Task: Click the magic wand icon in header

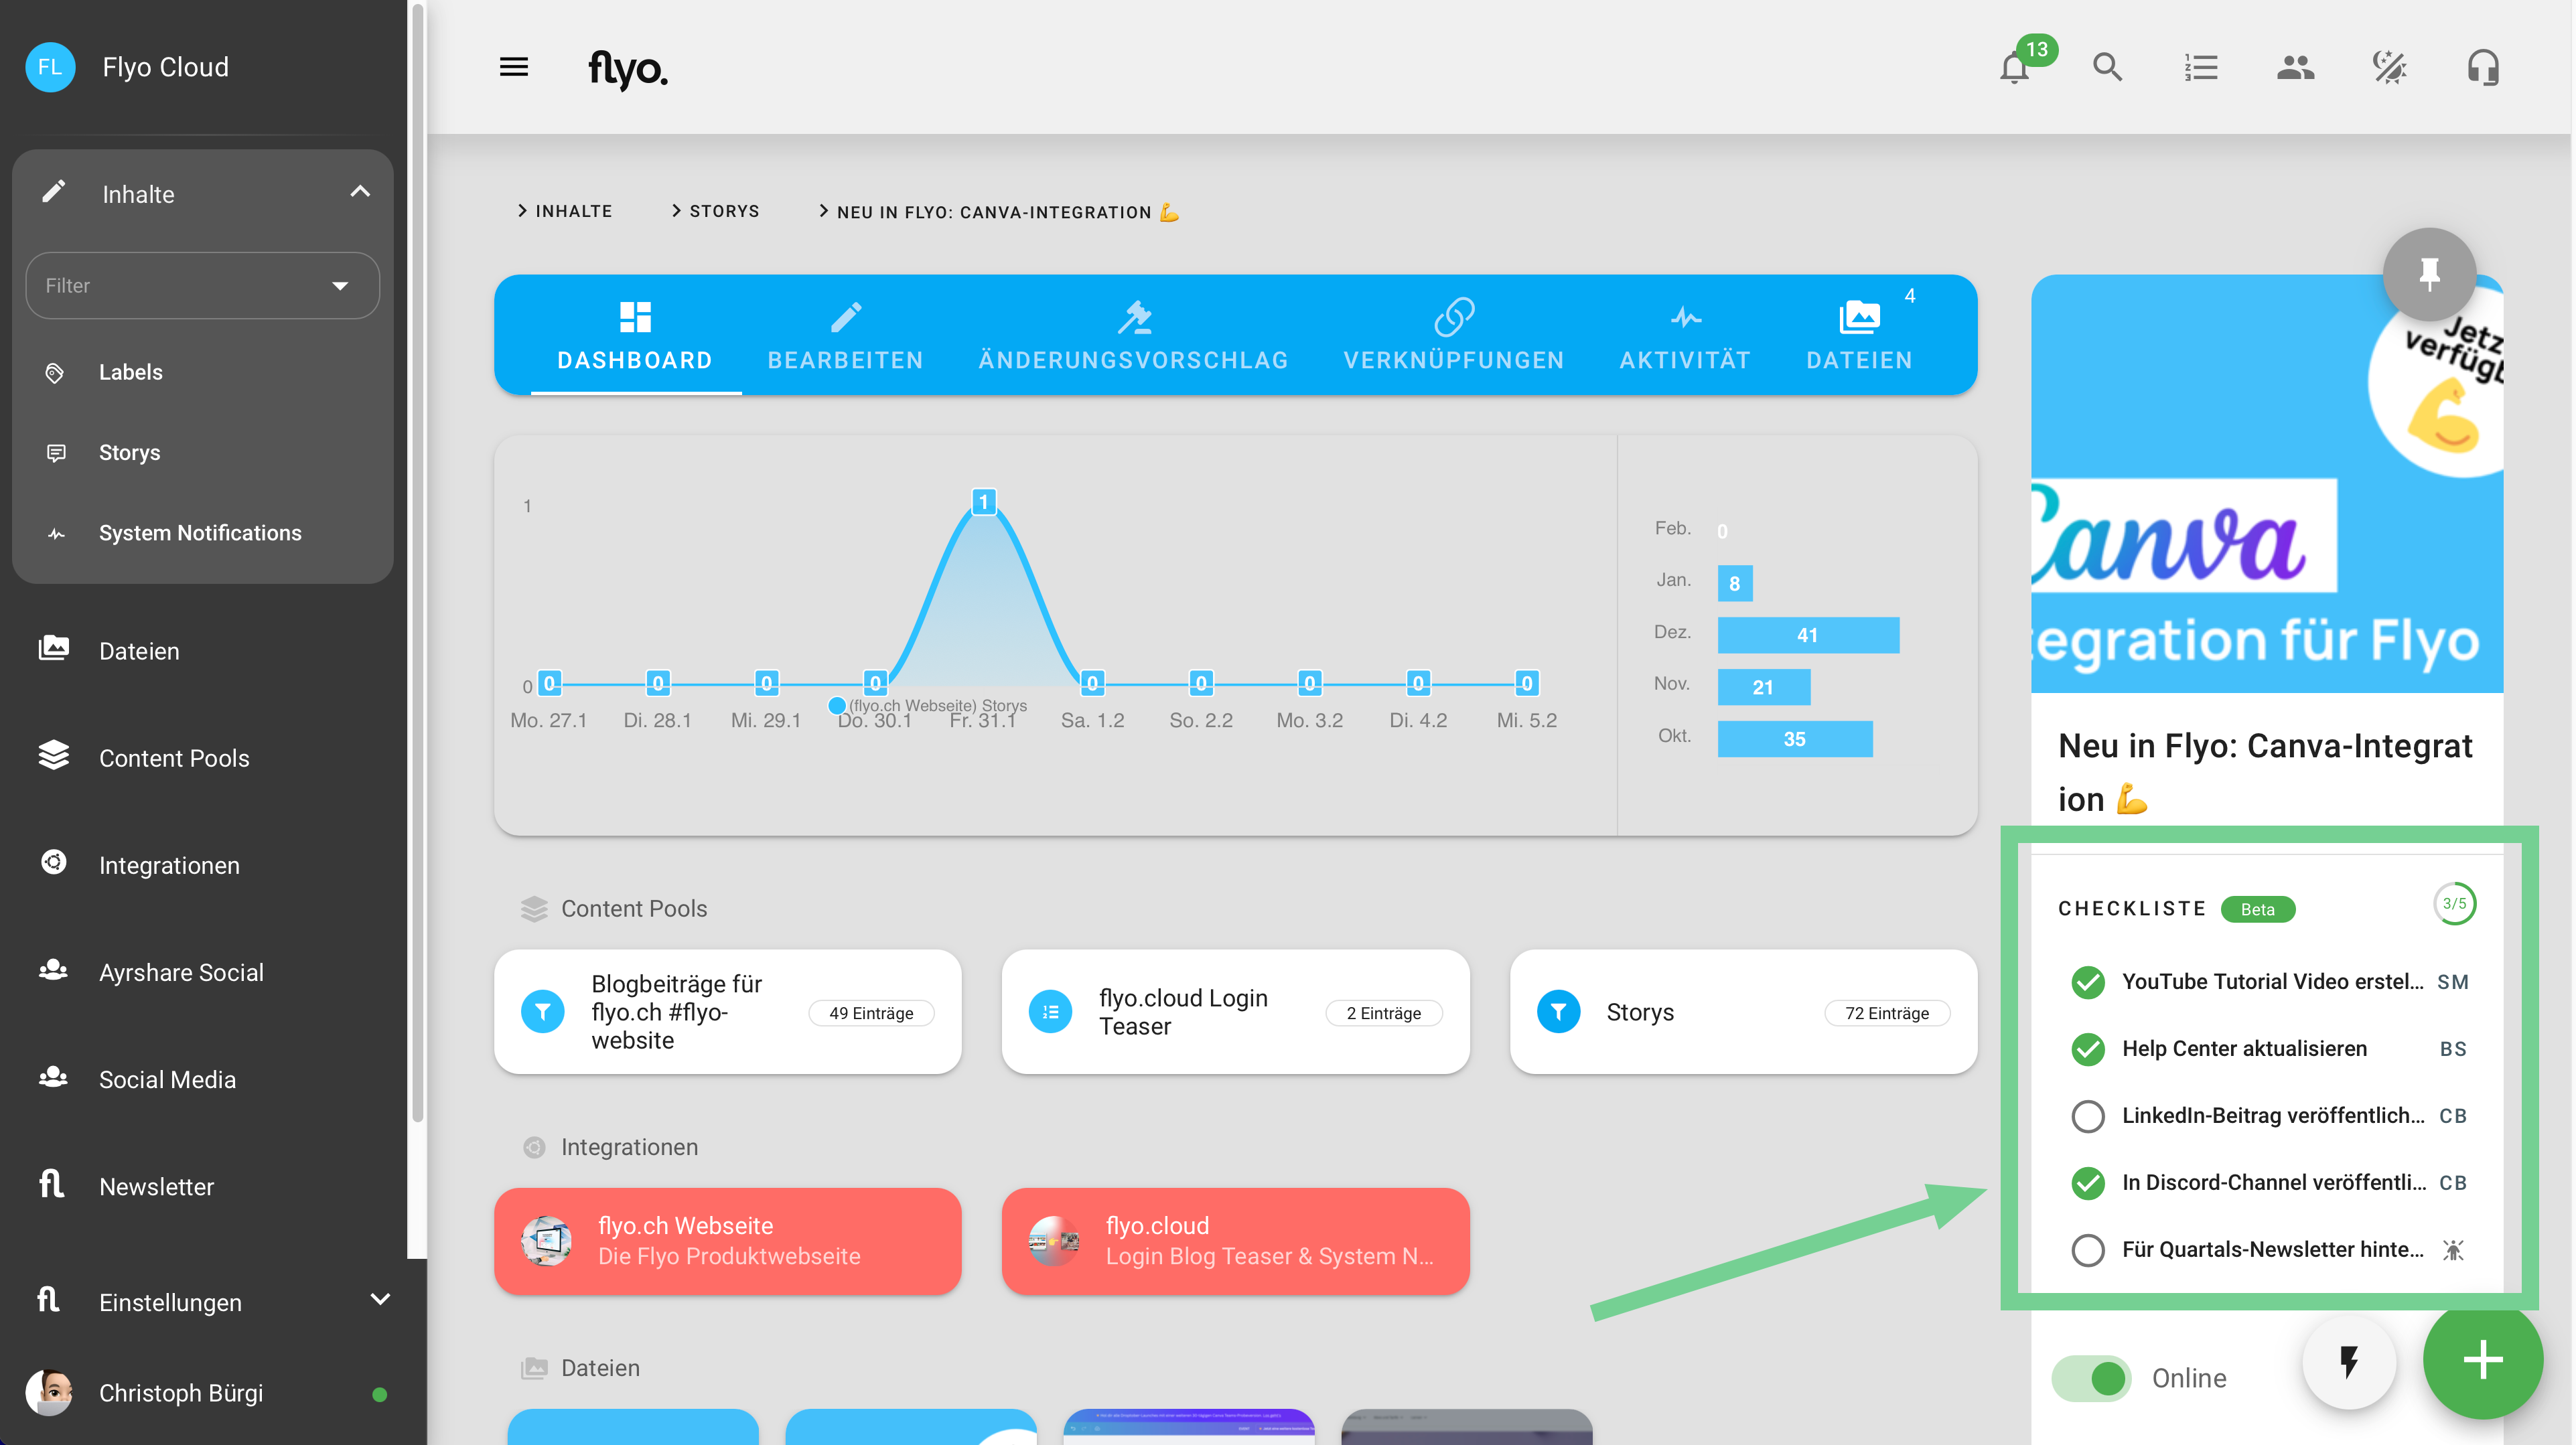Action: (x=2389, y=67)
